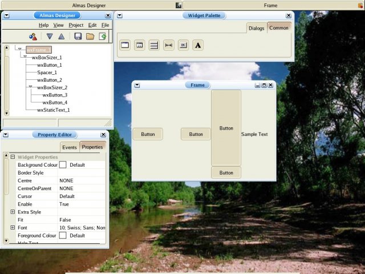Click the Open folder toolbar icon
This screenshot has height=274, width=365.
(x=90, y=37)
